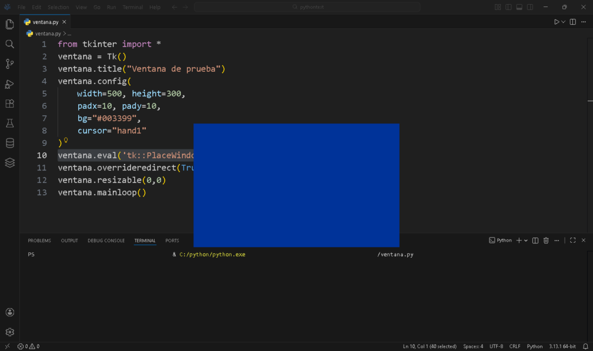Open the Search view in activity bar
The height and width of the screenshot is (351, 593).
click(10, 44)
